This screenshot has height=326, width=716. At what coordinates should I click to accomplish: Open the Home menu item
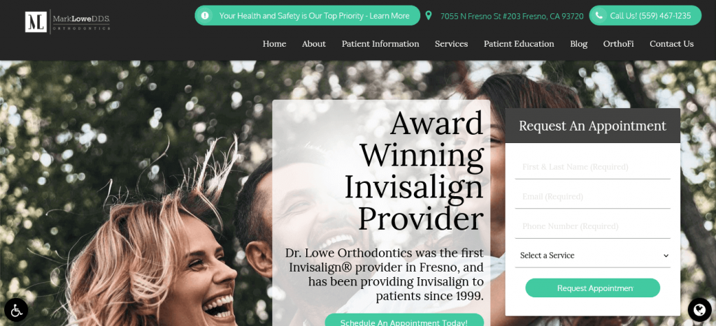coord(274,44)
